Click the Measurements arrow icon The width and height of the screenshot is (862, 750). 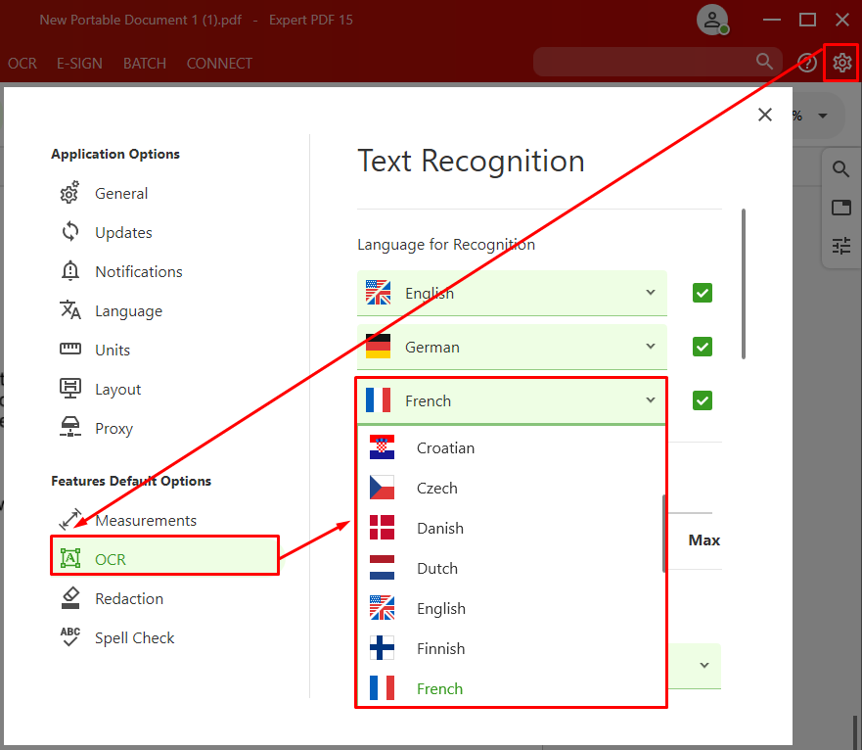point(69,520)
